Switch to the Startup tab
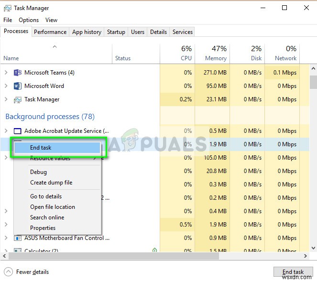This screenshot has height=282, width=317. click(x=116, y=32)
